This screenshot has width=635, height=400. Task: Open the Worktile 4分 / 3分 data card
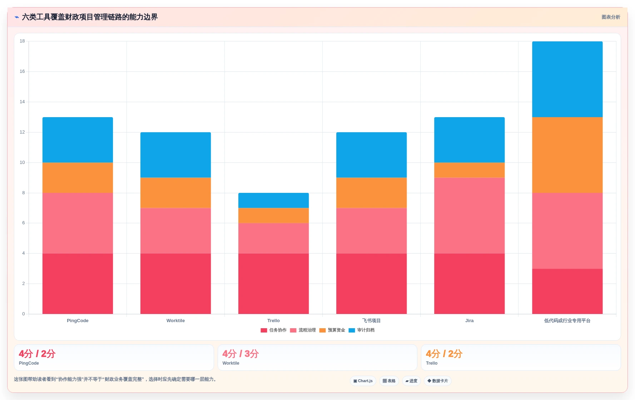(x=317, y=357)
